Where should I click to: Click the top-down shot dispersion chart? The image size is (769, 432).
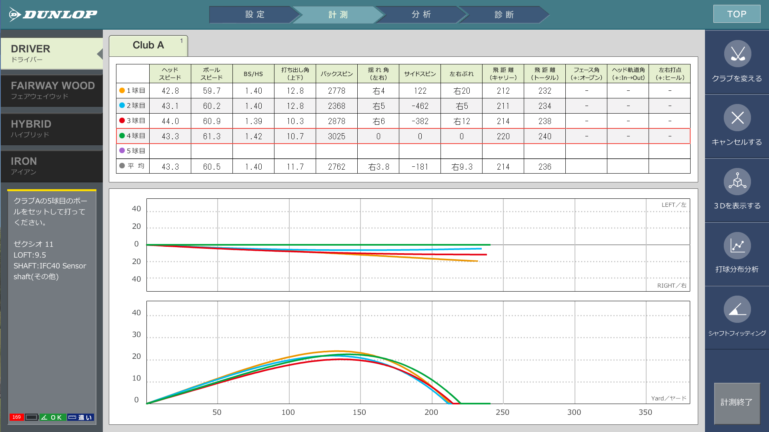[x=418, y=245]
